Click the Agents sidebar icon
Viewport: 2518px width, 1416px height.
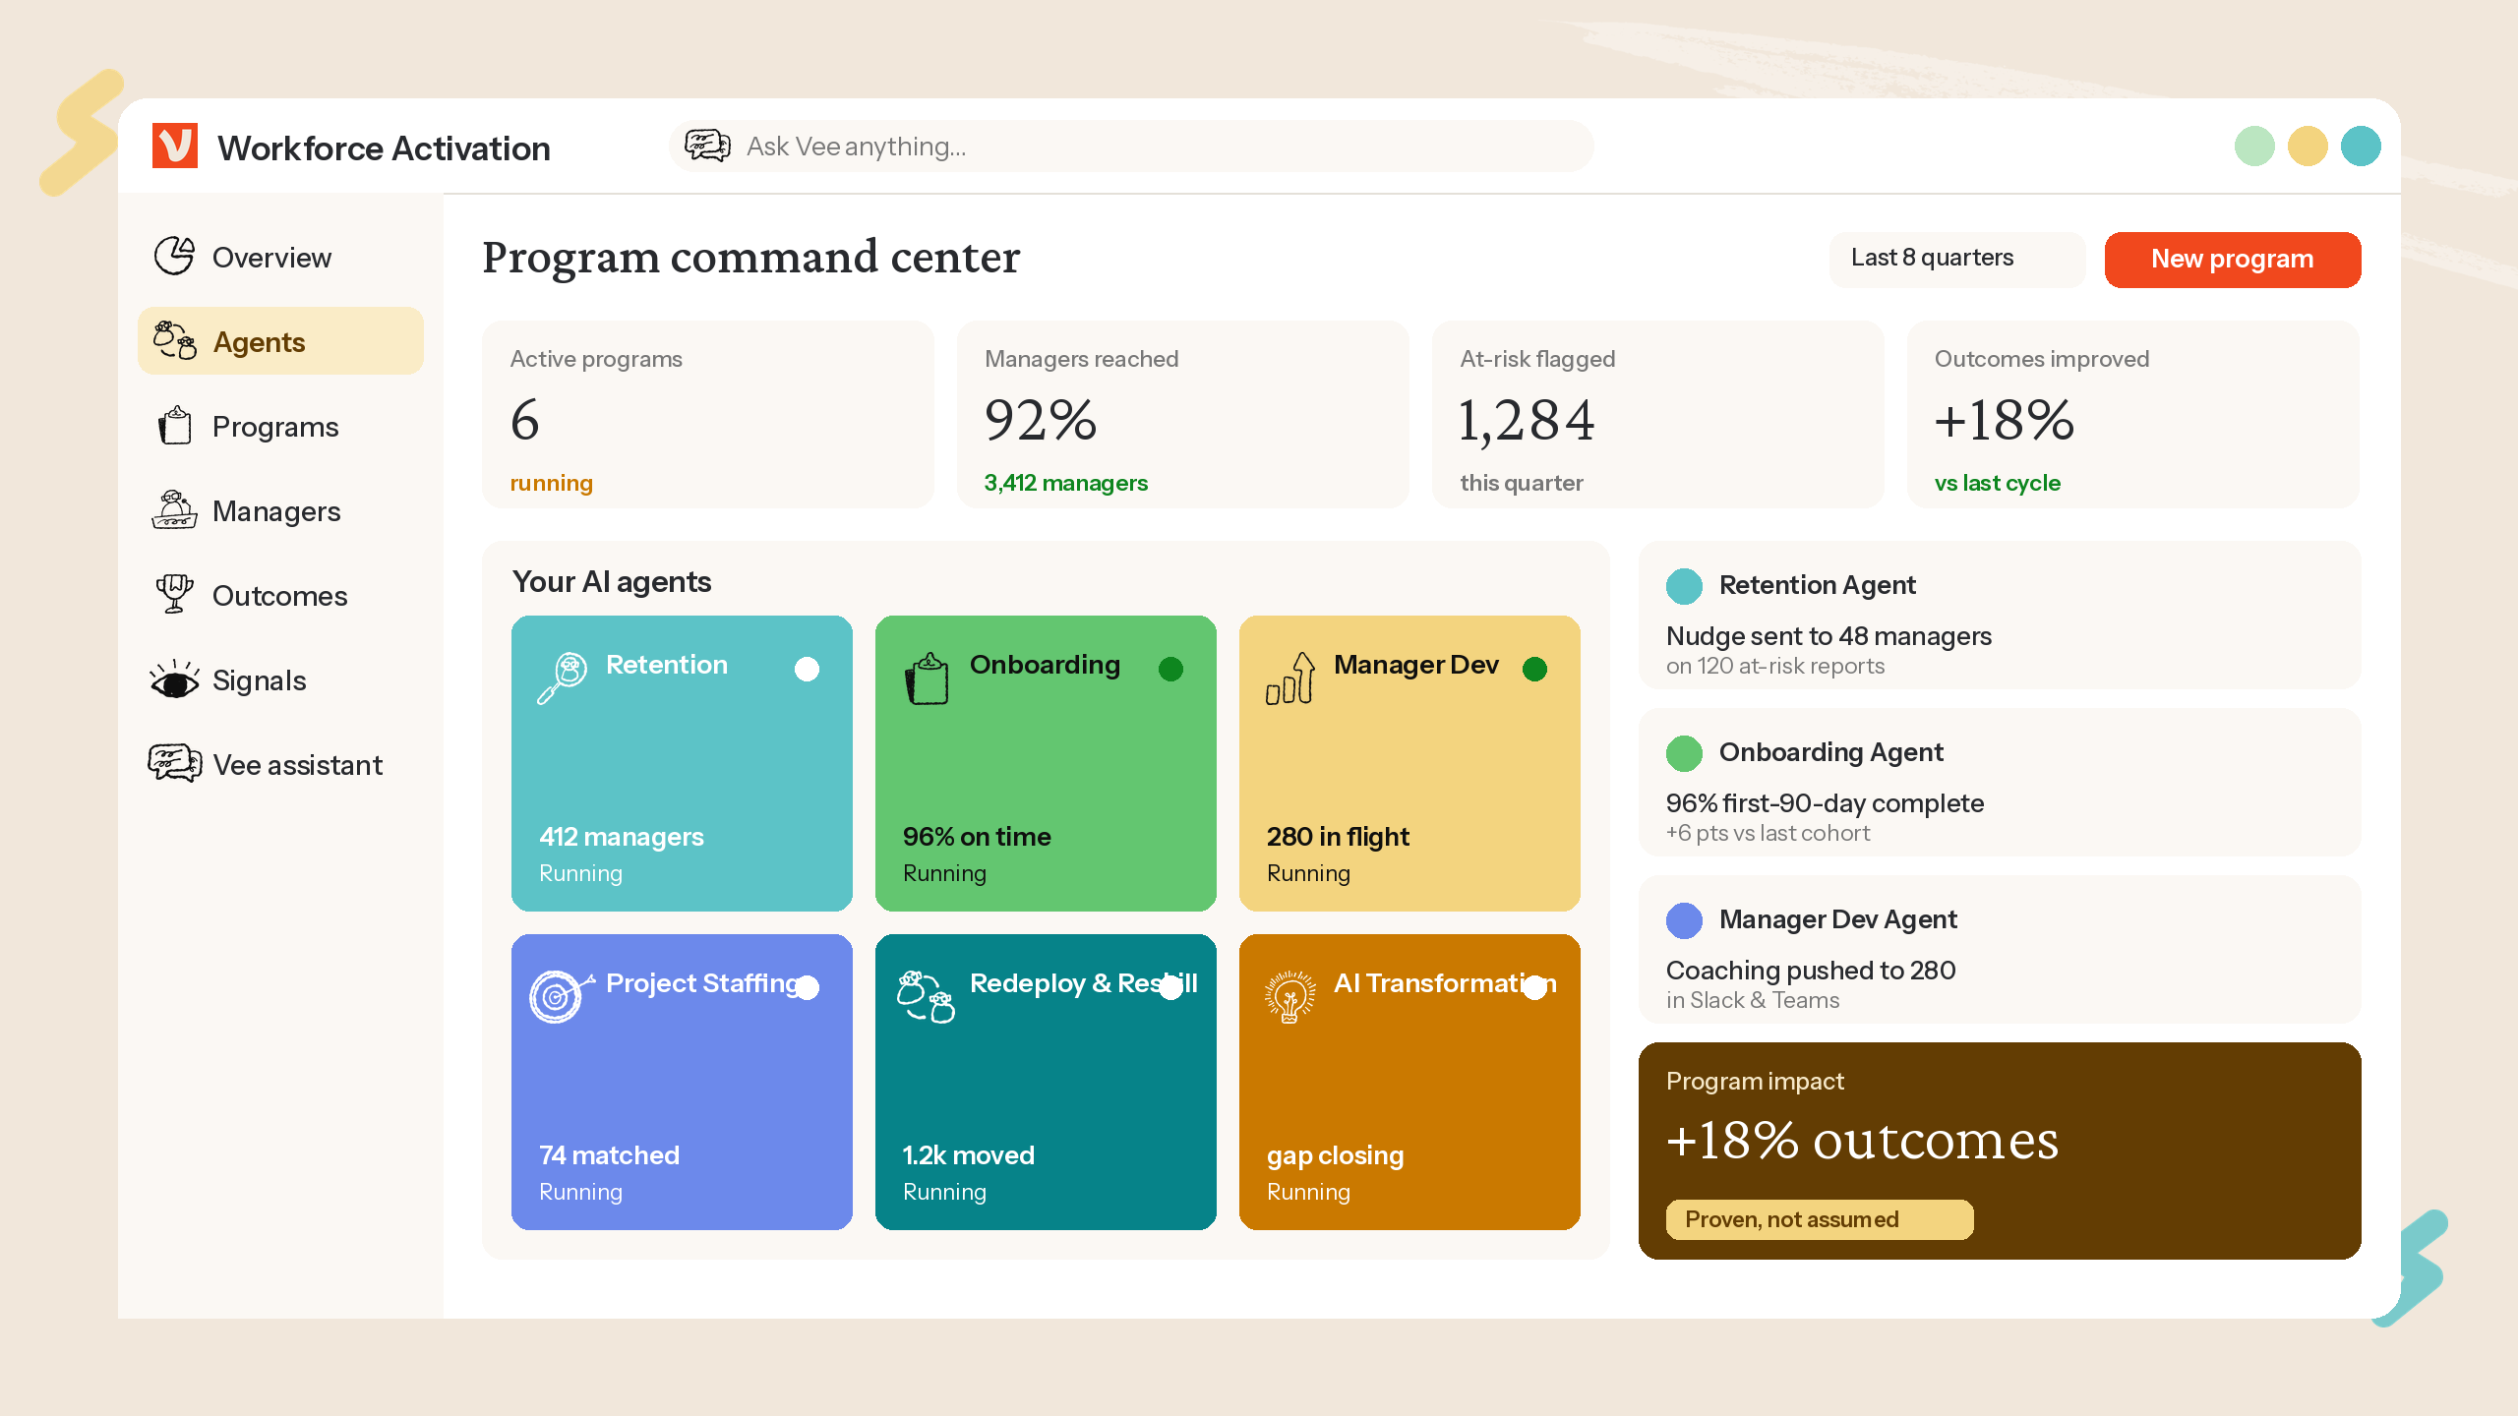click(x=175, y=341)
